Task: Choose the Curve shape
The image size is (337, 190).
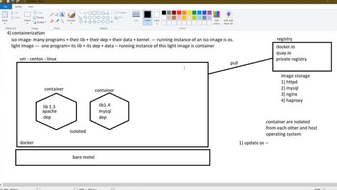Action: click(85, 13)
